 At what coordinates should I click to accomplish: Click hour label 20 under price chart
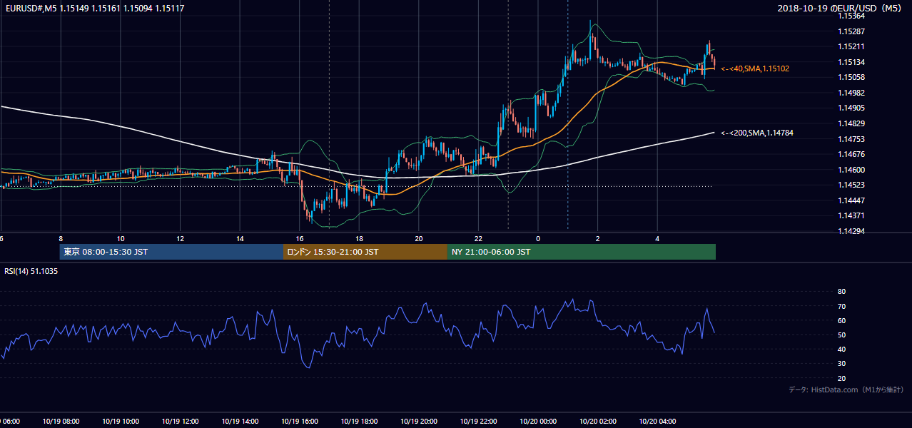coord(419,238)
